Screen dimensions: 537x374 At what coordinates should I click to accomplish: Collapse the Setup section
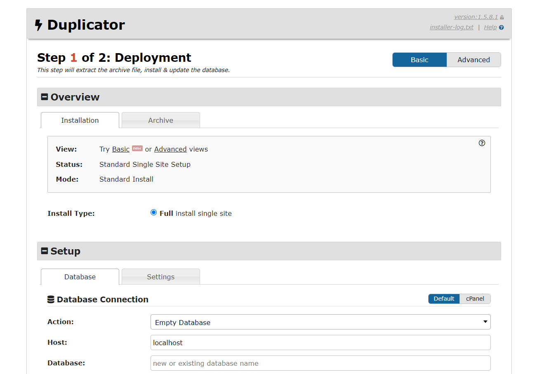45,251
